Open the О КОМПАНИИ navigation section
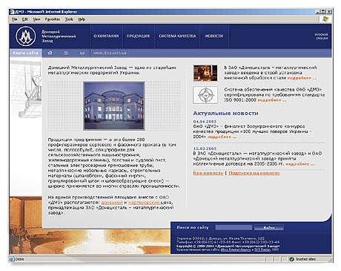Screen dimensions: 341x271 [x=106, y=36]
